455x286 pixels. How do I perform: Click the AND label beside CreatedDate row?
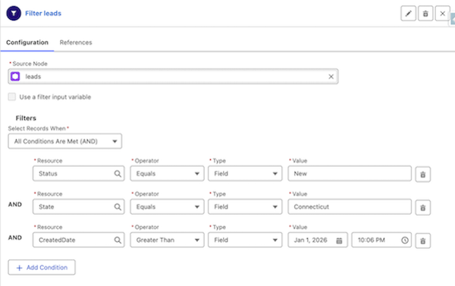pos(15,237)
